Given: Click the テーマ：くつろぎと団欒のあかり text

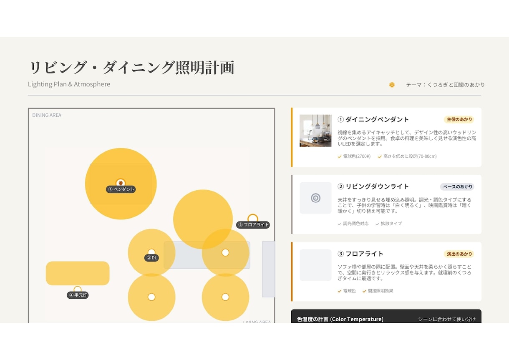Looking at the screenshot, I should click(446, 85).
